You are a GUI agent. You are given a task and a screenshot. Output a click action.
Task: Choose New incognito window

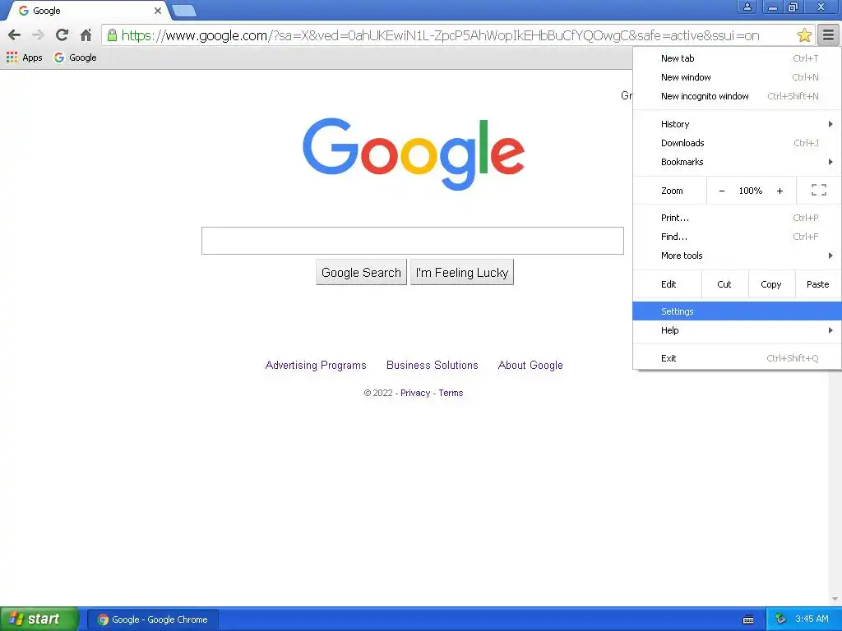(x=737, y=96)
